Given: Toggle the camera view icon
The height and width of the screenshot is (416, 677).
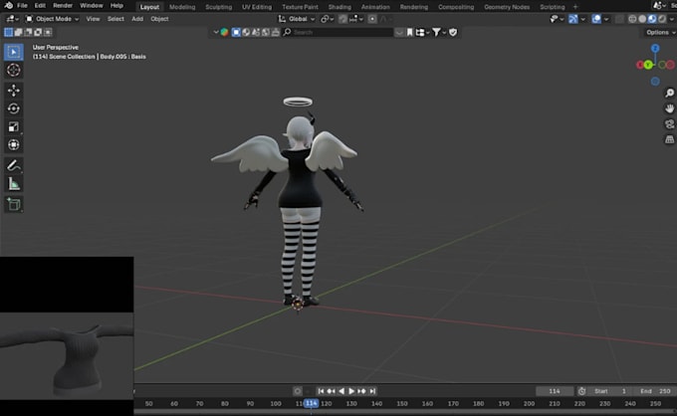Looking at the screenshot, I should pyautogui.click(x=669, y=123).
